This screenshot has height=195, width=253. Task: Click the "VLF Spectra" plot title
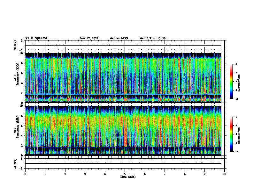coord(36,38)
